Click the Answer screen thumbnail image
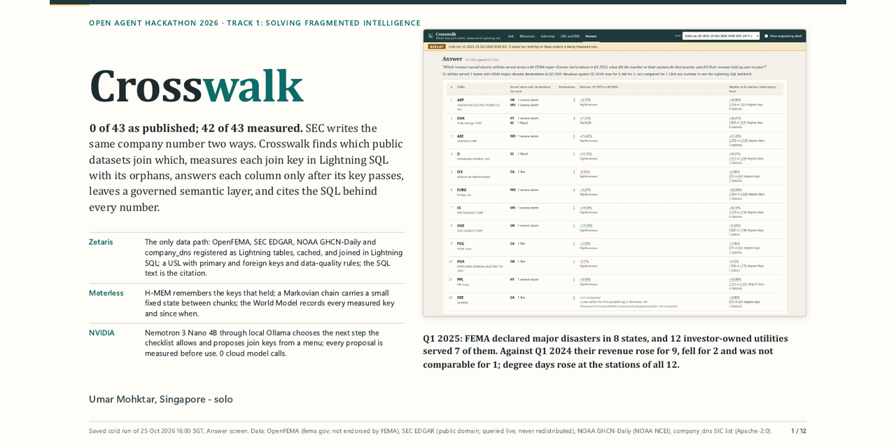This screenshot has height=448, width=896. (615, 173)
